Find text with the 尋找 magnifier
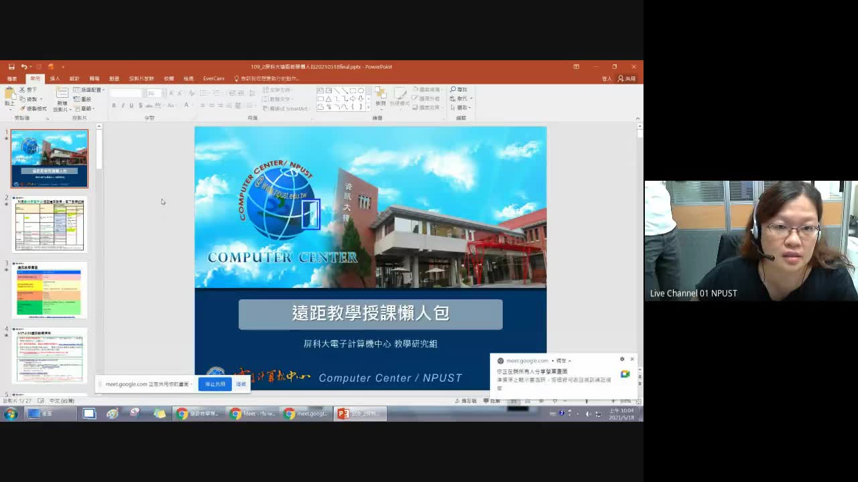The image size is (858, 482). [x=459, y=90]
